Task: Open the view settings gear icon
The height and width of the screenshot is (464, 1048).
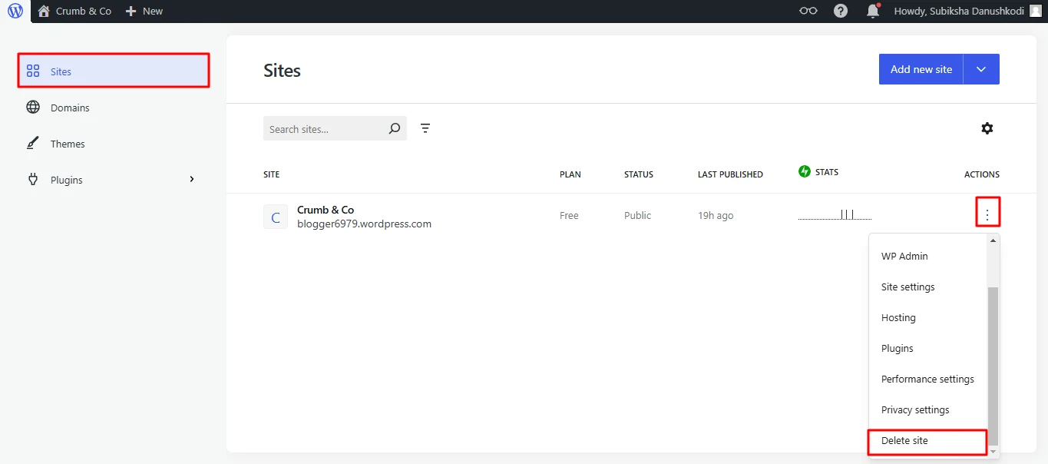Action: [x=987, y=128]
